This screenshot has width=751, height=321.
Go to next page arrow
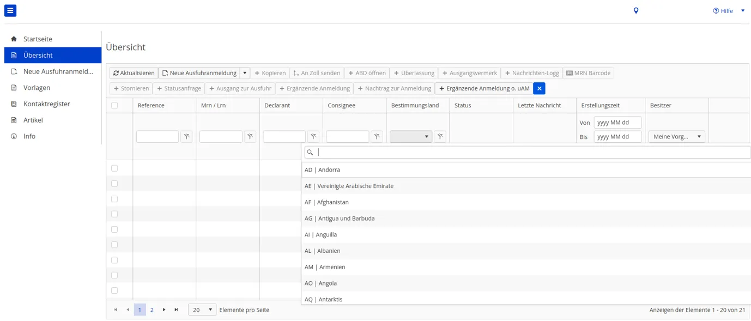pos(164,310)
